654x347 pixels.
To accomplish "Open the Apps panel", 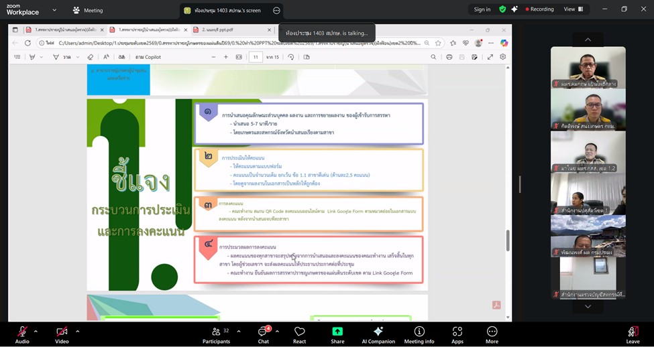I will coord(457,334).
